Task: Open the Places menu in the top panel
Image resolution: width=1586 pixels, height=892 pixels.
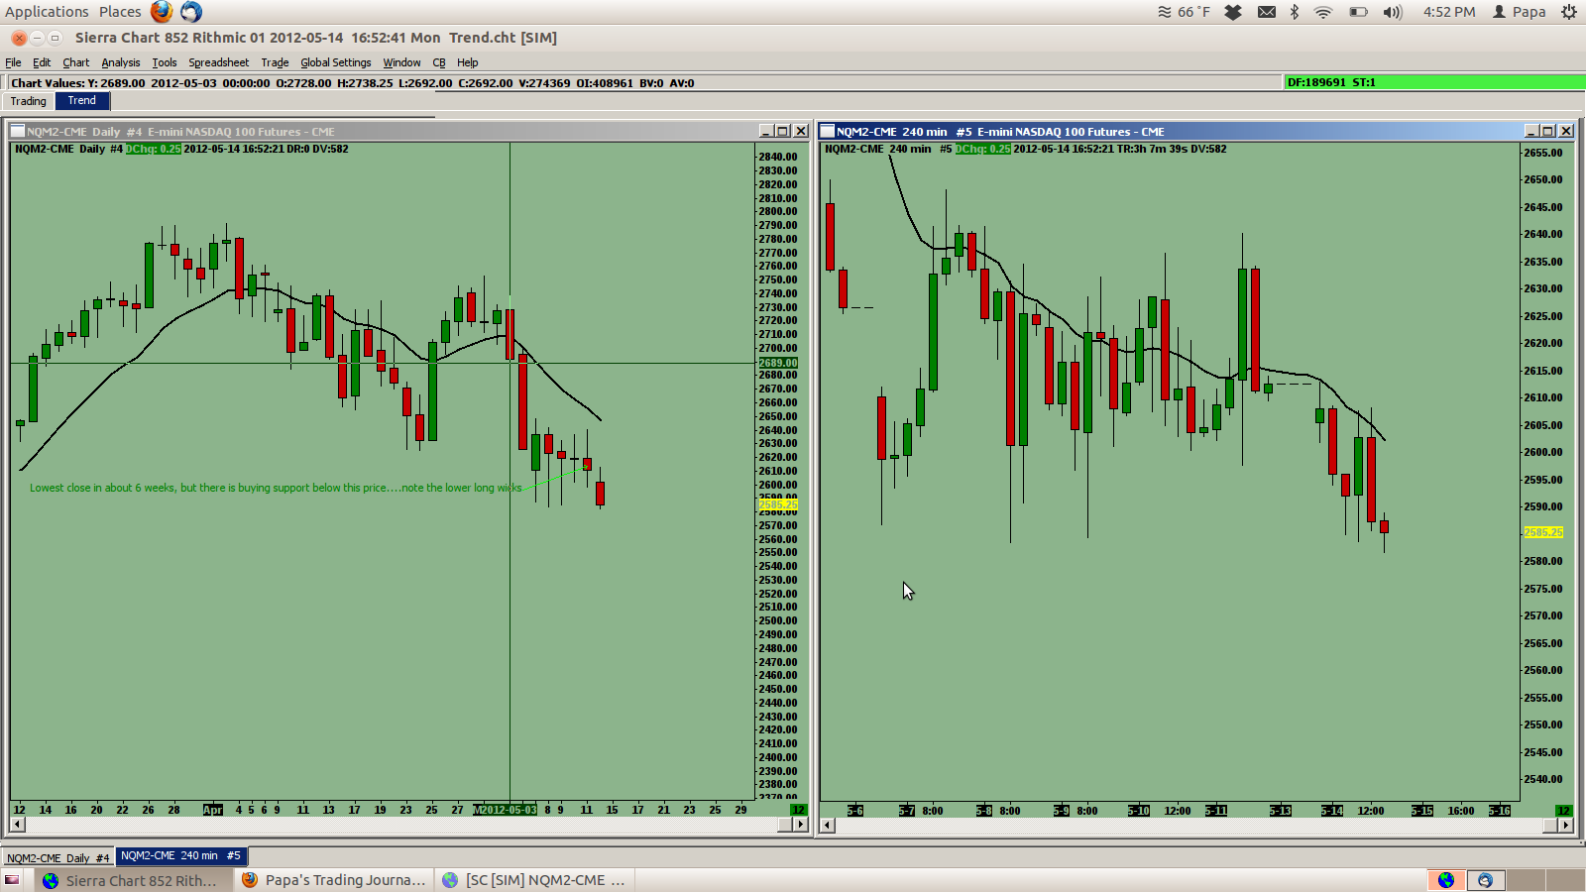Action: click(120, 12)
